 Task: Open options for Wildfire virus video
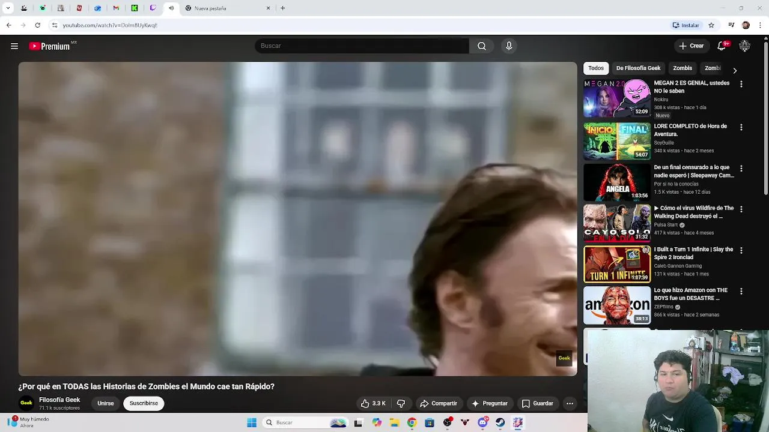[x=741, y=209]
